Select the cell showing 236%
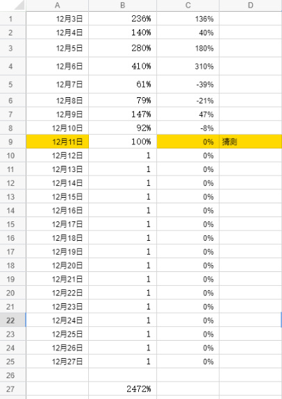 point(122,19)
